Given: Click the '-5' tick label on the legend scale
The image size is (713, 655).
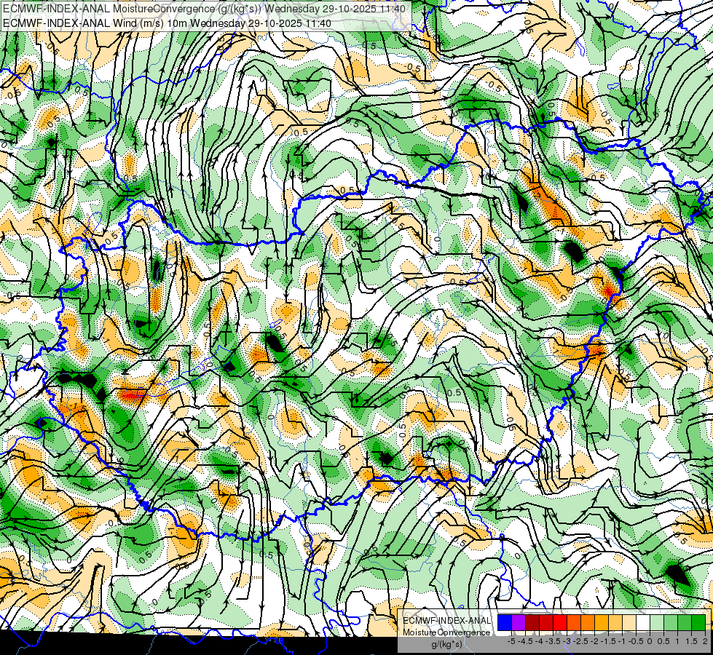Looking at the screenshot, I should (511, 641).
